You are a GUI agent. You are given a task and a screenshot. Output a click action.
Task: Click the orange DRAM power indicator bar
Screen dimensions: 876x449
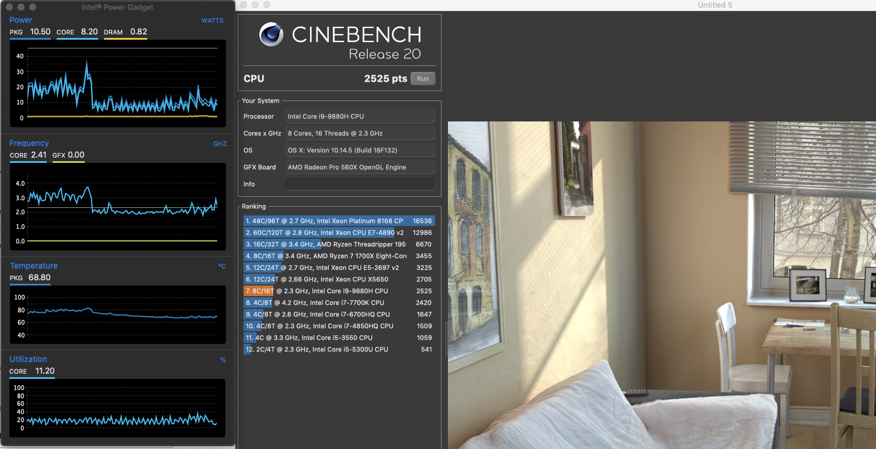point(126,40)
